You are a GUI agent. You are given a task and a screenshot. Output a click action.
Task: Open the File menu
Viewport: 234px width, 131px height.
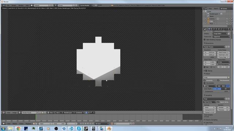[8, 5]
